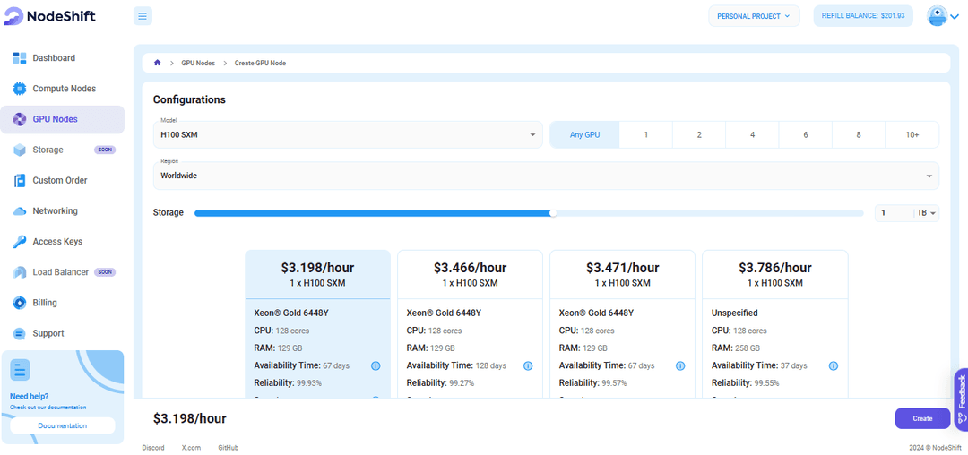Screen dimensions: 968x455
Task: Open the Feedback side tab
Action: click(x=961, y=399)
